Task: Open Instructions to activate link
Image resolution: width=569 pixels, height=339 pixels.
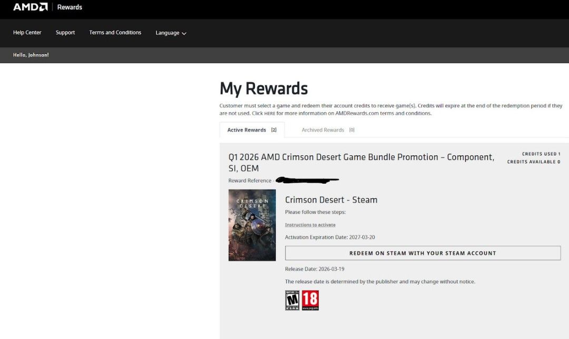Action: click(310, 225)
